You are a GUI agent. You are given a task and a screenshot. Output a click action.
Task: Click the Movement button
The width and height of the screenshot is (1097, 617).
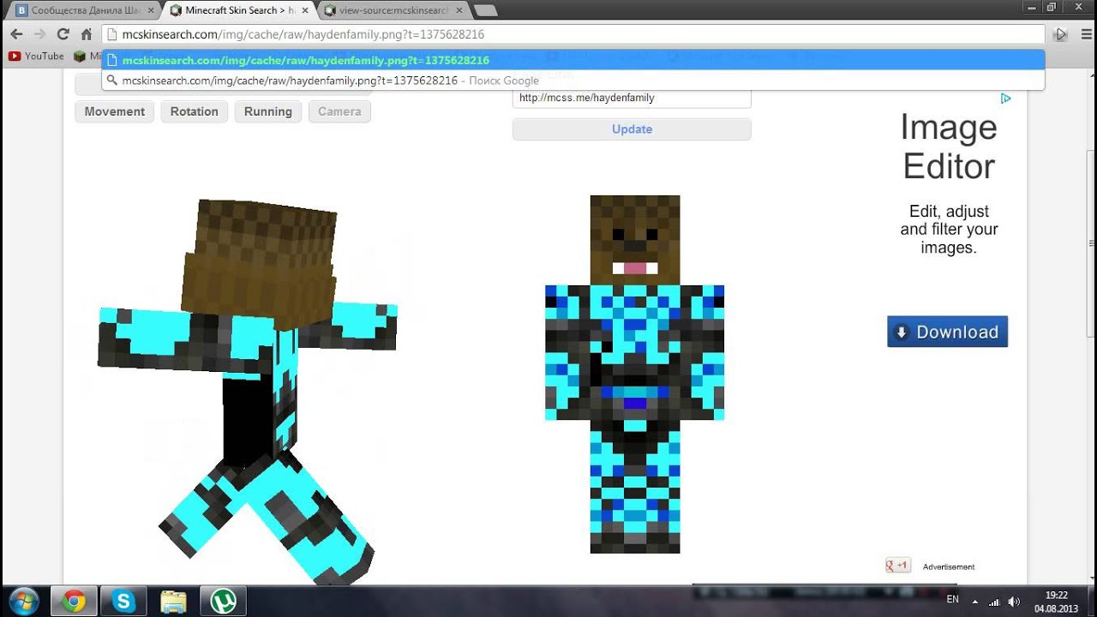click(115, 111)
